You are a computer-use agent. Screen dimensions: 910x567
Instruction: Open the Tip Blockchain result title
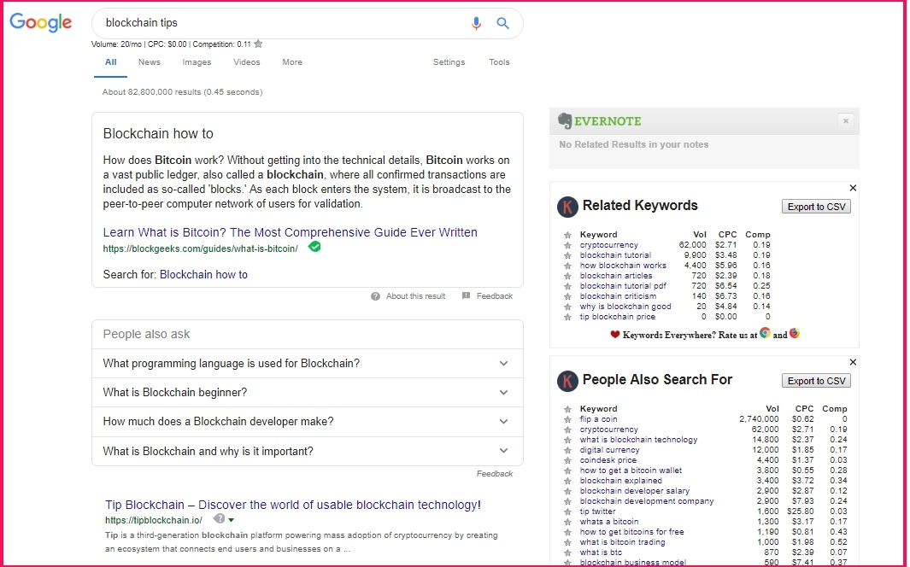coord(293,505)
